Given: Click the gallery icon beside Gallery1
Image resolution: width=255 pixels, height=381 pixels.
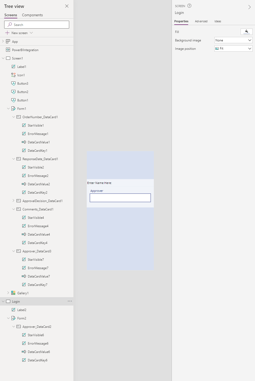Looking at the screenshot, I should 13,293.
